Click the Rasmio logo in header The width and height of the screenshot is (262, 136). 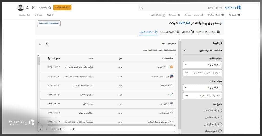coord(233,7)
